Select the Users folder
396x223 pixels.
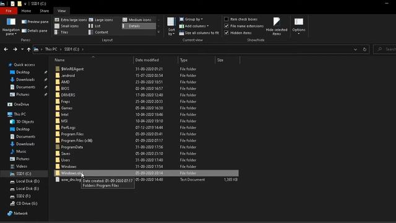146,160
